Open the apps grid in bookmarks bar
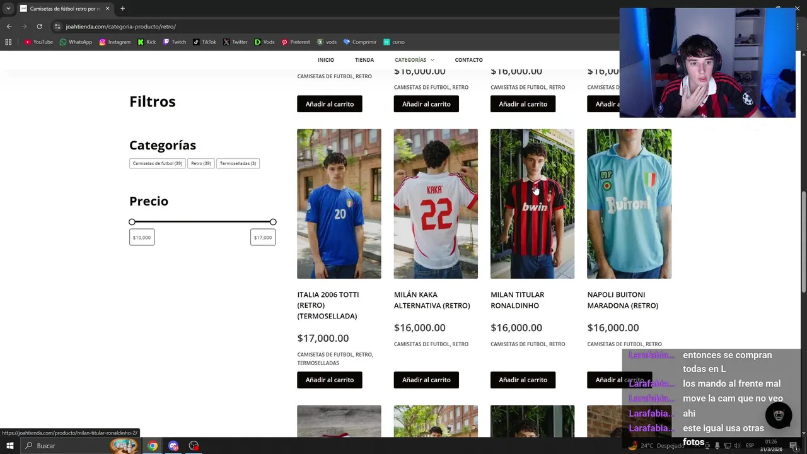807x454 pixels. pos(8,42)
